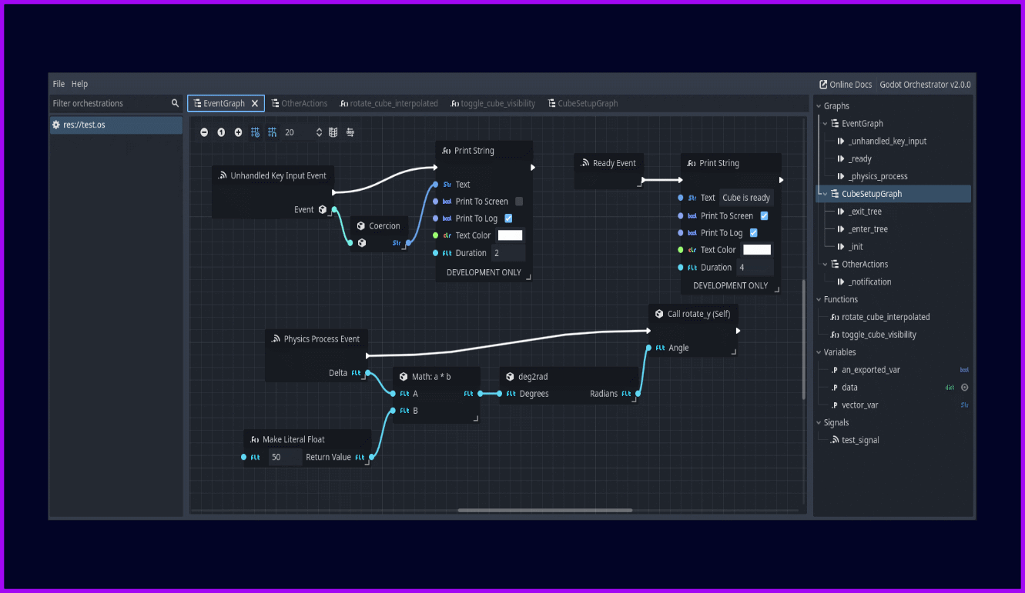Click the signal icon on Ready Event node
1025x593 pixels.
coord(585,163)
